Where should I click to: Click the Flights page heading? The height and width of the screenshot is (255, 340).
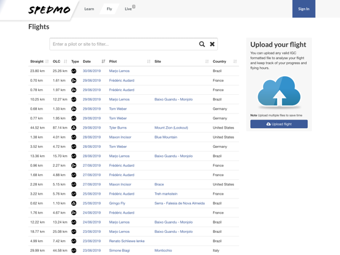[x=39, y=26]
